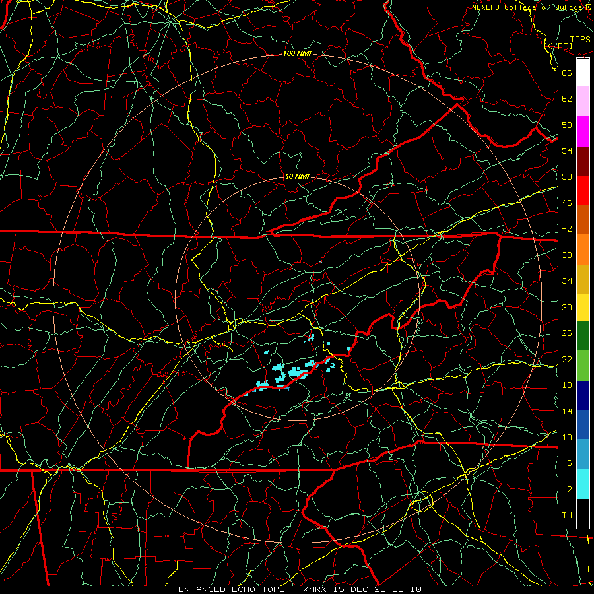Select the 46 scale label
Screen dimensions: 594x594
click(567, 203)
